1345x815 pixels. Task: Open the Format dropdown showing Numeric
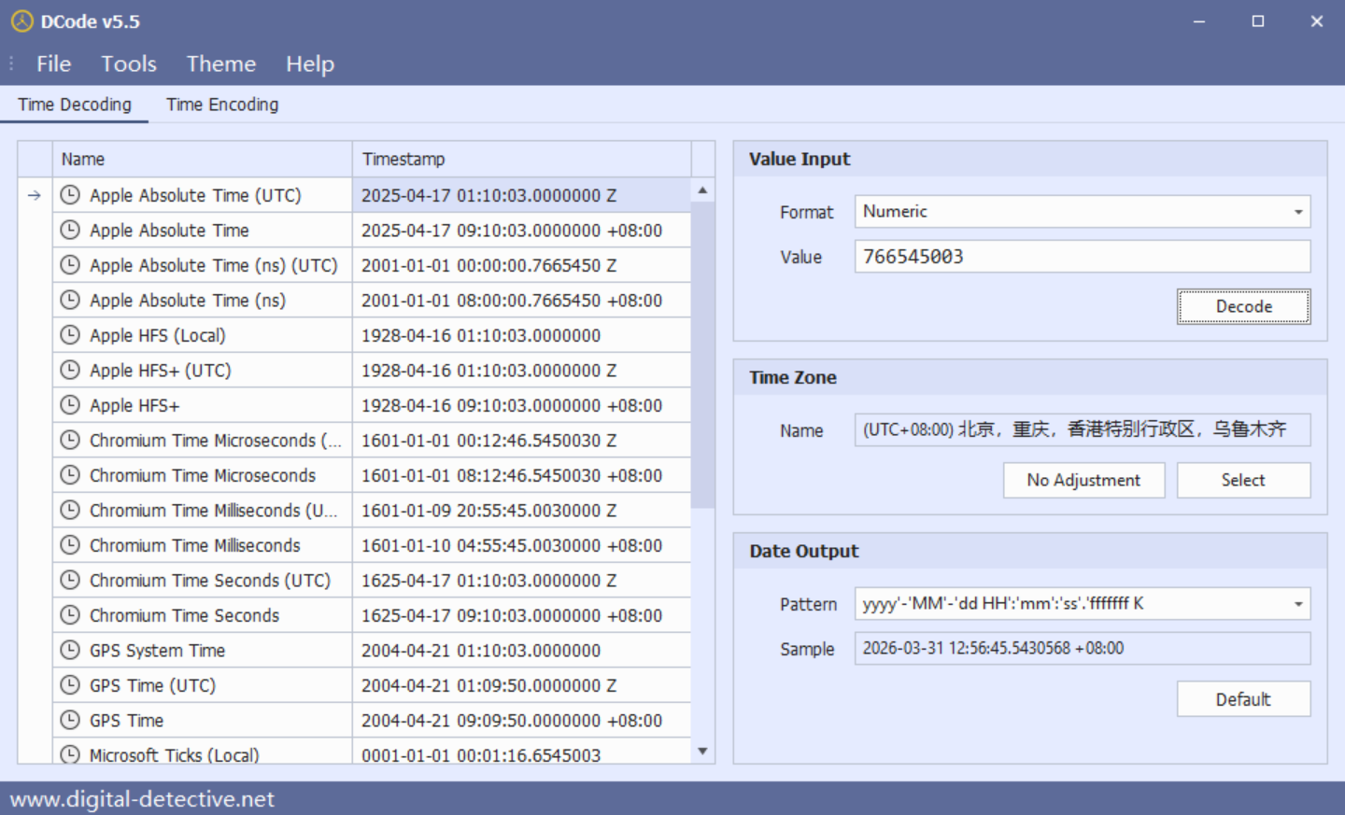(x=1297, y=212)
